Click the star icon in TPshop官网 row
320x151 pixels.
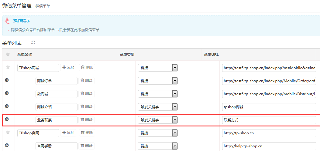[8, 133]
